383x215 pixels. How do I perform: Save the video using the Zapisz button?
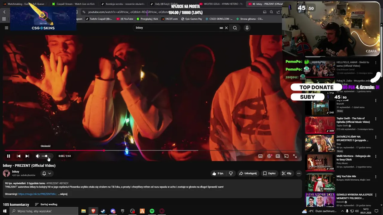269,173
